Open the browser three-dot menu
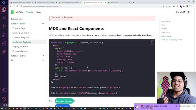 click(x=194, y=6)
